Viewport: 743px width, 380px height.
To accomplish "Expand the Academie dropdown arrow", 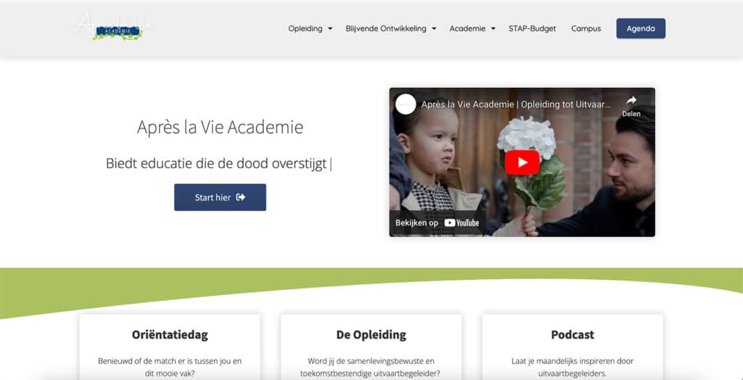I will pos(493,28).
